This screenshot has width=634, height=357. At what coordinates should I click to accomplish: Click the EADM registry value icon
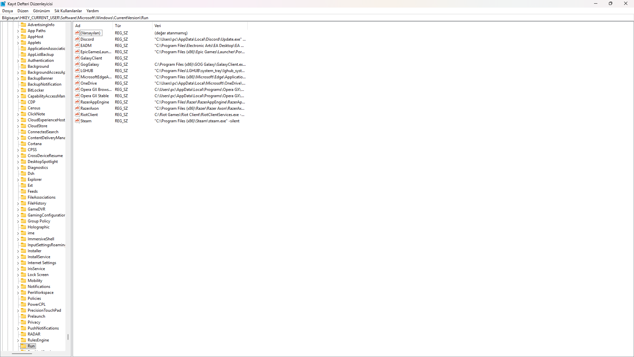click(77, 45)
